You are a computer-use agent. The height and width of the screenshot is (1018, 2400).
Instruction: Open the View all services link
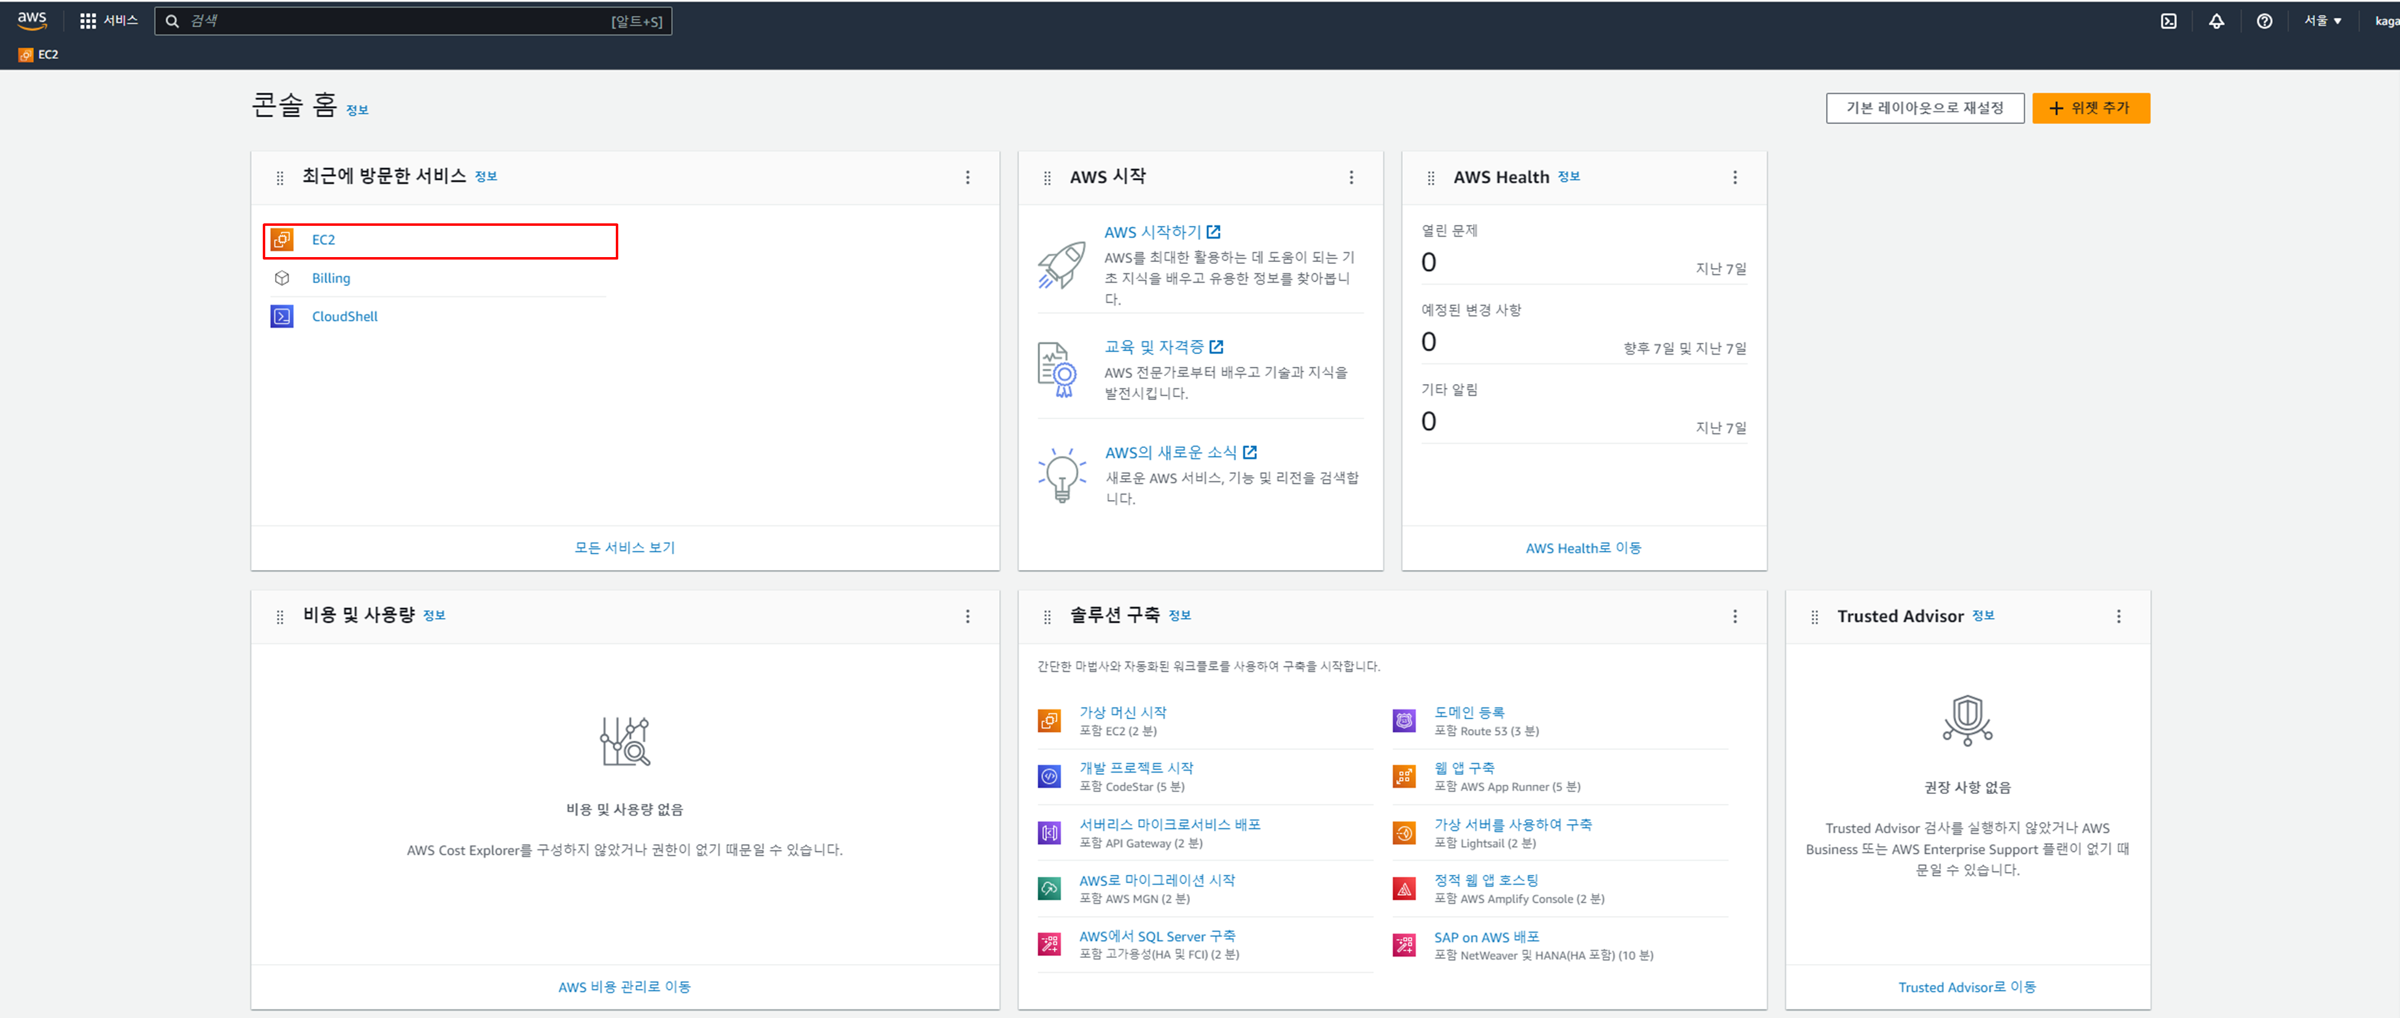click(x=624, y=547)
